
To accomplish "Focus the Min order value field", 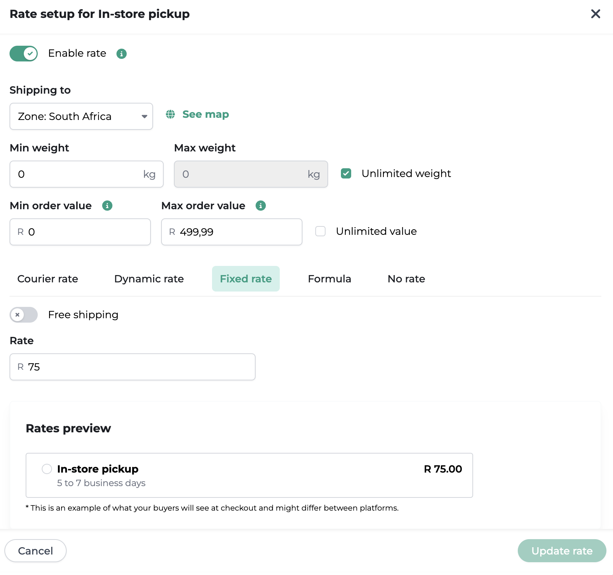I will pyautogui.click(x=80, y=232).
